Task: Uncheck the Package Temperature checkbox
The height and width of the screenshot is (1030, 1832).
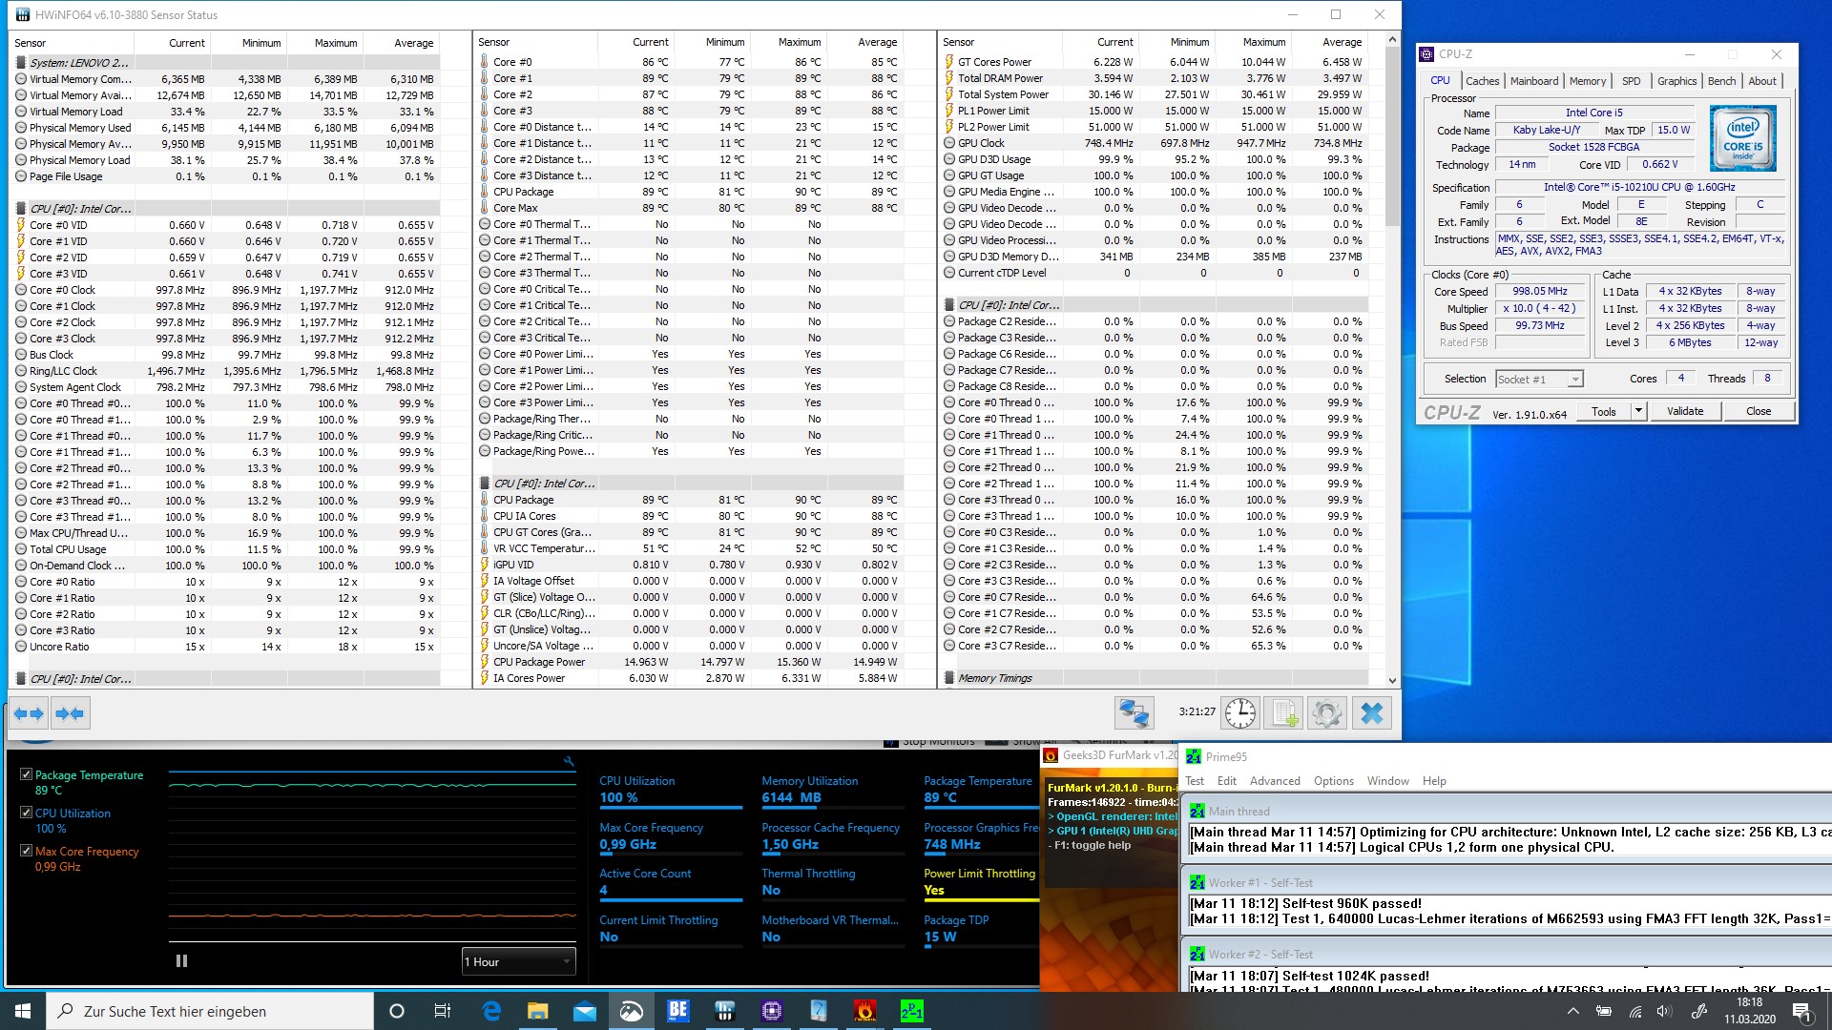Action: [x=27, y=774]
